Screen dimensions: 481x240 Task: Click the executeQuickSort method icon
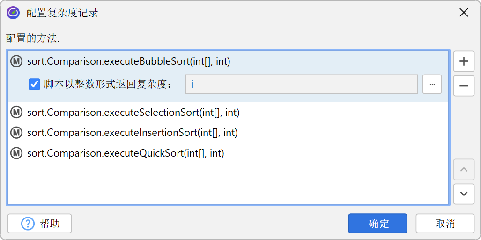pyautogui.click(x=17, y=153)
